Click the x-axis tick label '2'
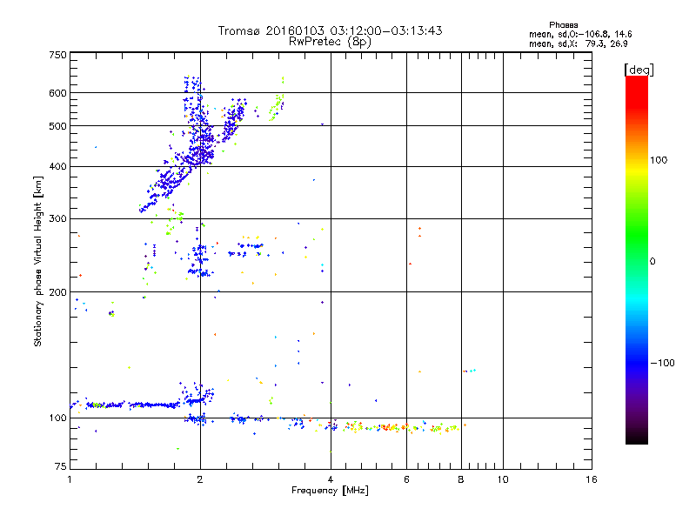The width and height of the screenshot is (696, 522). [x=200, y=479]
